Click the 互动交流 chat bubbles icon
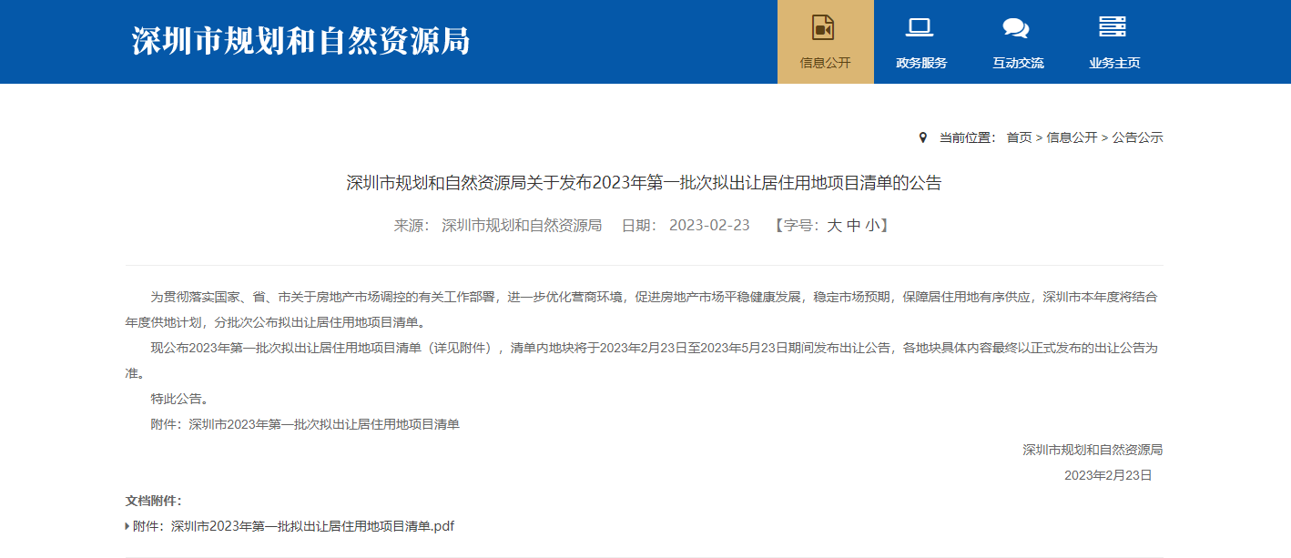This screenshot has height=558, width=1291. pos(1016,27)
